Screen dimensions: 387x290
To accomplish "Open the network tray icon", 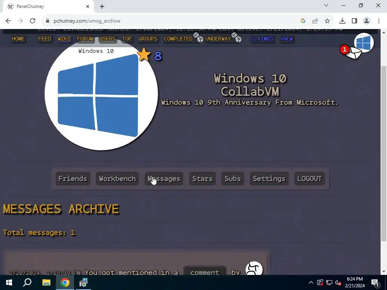I will pos(329,282).
